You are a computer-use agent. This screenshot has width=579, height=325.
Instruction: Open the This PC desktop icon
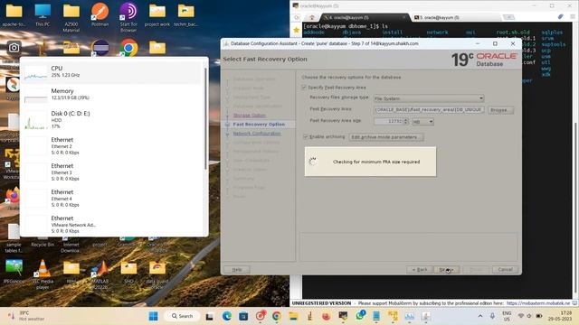(x=43, y=14)
